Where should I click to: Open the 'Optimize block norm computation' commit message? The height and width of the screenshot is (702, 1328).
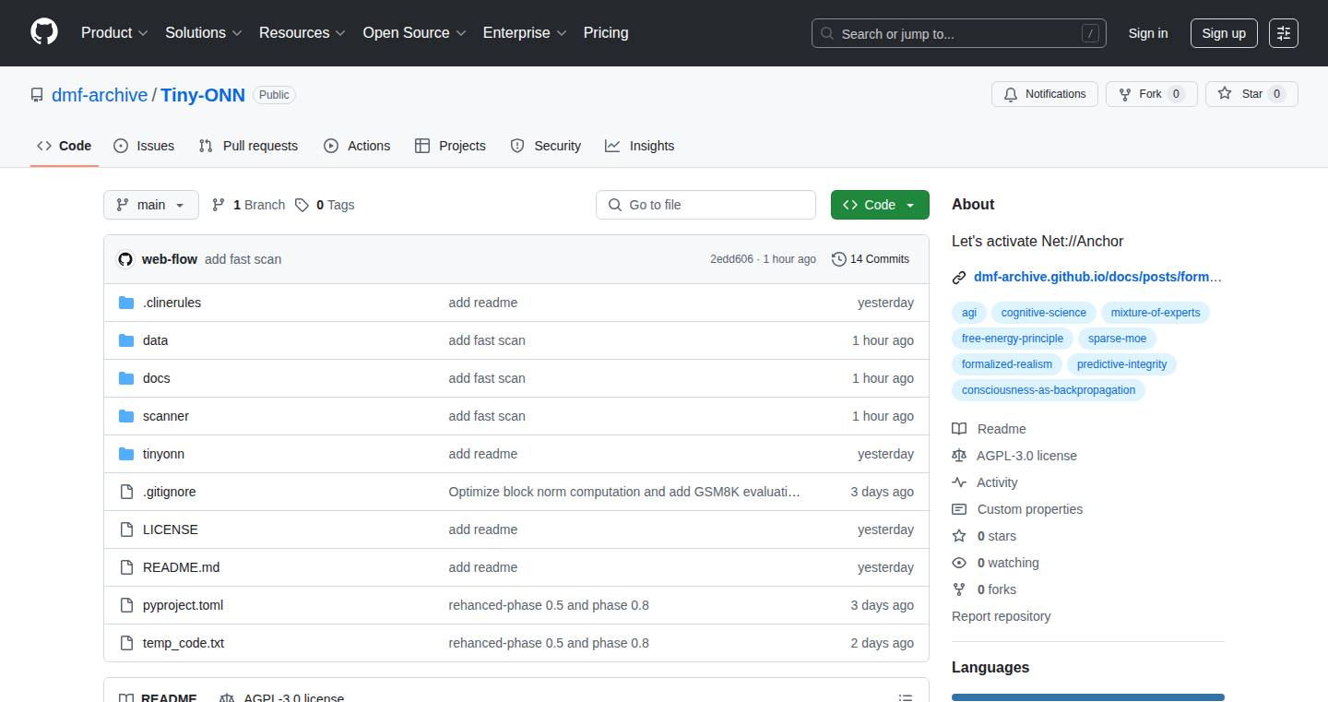tap(624, 492)
